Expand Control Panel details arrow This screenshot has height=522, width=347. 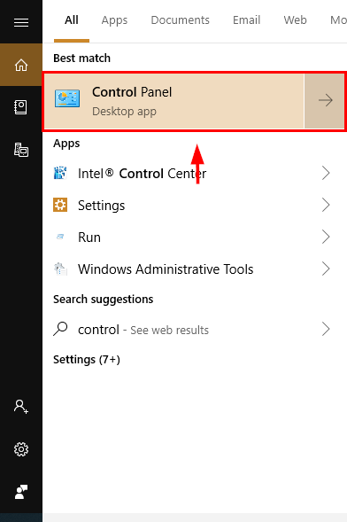[x=324, y=100]
